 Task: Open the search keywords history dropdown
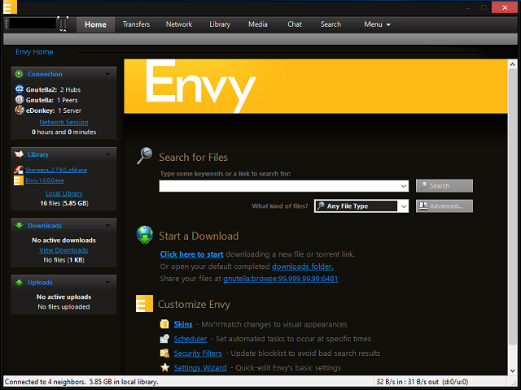tap(404, 186)
